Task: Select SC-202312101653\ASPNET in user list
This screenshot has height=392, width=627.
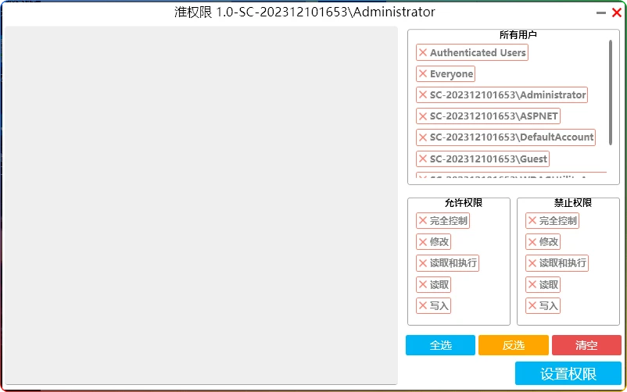Action: [x=488, y=116]
